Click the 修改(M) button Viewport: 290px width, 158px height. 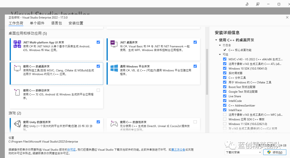point(275,152)
